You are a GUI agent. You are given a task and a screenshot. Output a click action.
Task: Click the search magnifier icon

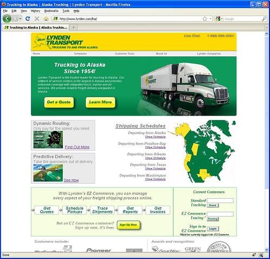coord(264,18)
